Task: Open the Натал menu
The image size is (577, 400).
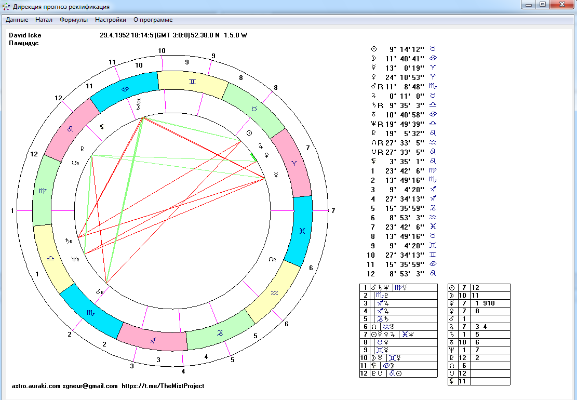Action: (x=44, y=20)
